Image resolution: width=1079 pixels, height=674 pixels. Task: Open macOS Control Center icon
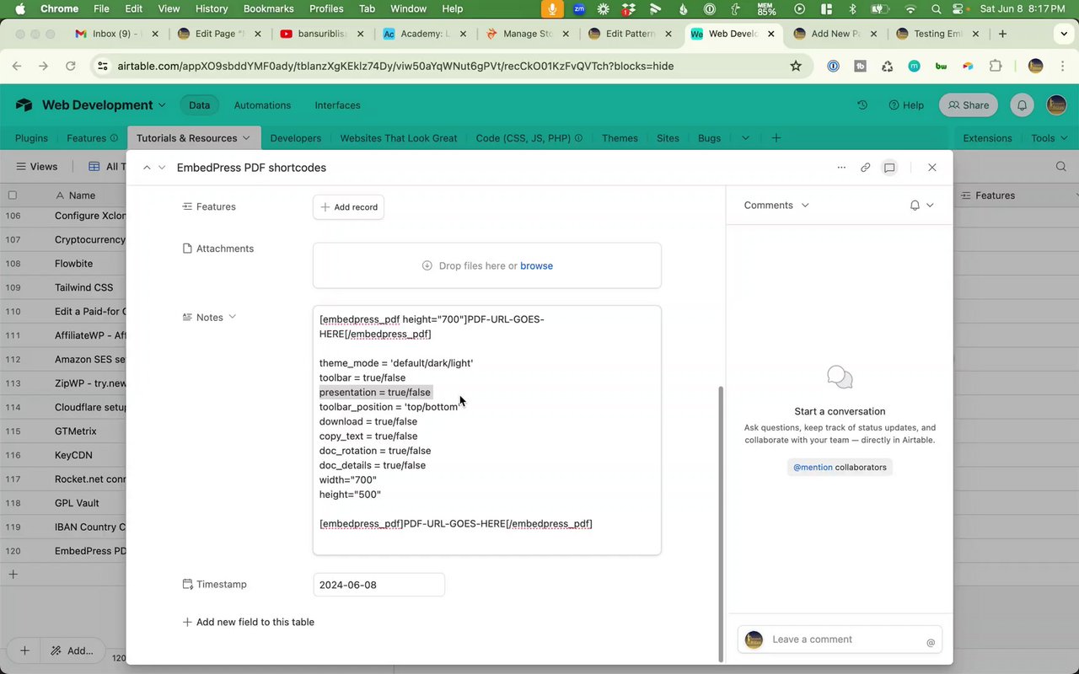pos(958,8)
